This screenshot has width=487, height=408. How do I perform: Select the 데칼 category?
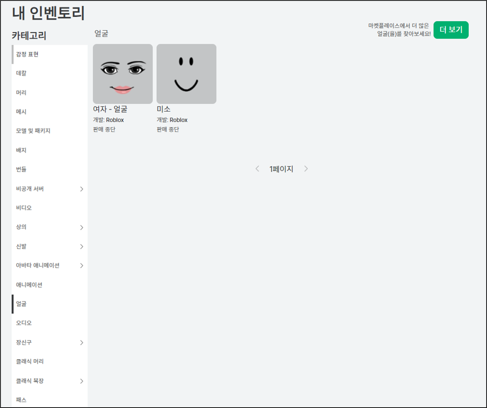[50, 73]
